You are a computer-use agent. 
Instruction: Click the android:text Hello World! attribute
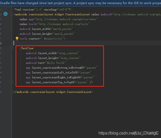tap(46, 63)
